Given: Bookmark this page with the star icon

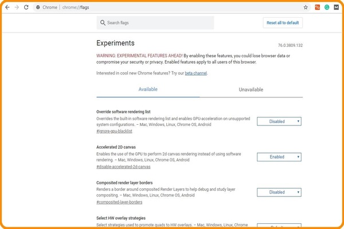Looking at the screenshot, I should click(306, 7).
